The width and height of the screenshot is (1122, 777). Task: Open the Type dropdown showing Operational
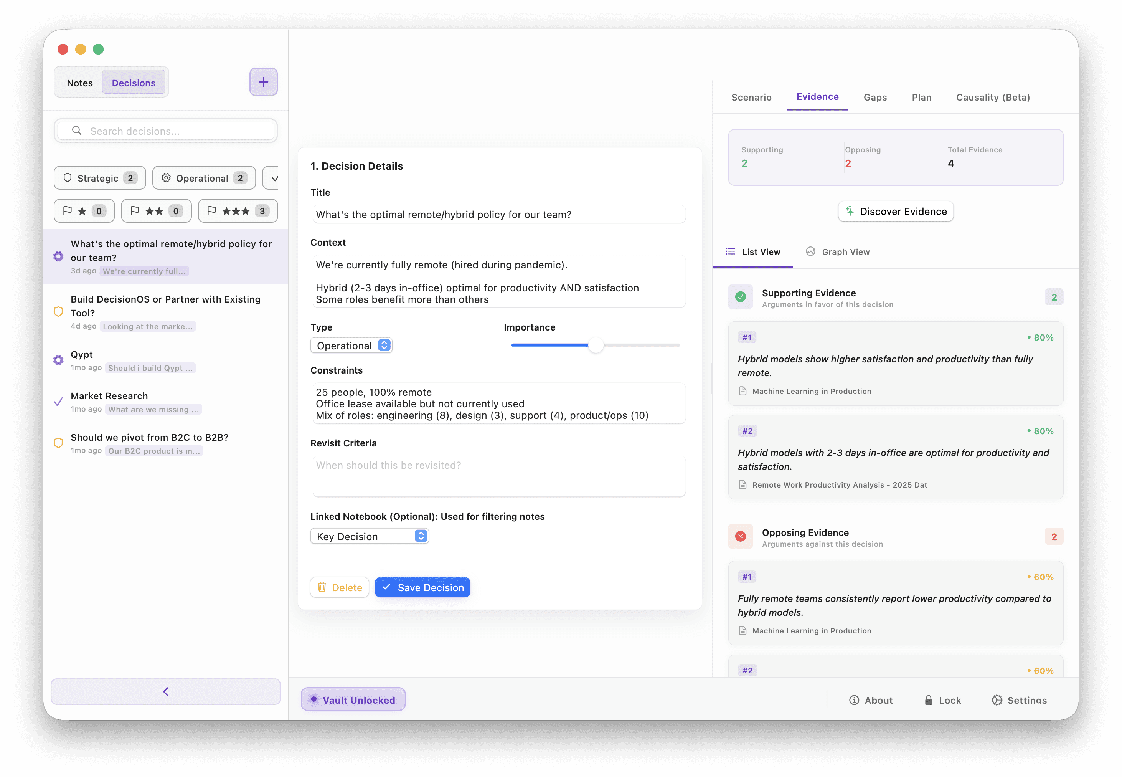(x=351, y=346)
